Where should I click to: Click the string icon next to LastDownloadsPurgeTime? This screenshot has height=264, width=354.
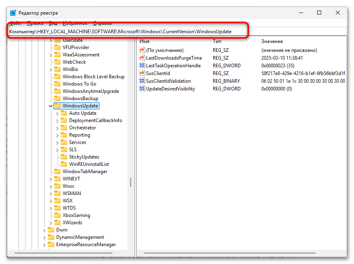click(142, 58)
